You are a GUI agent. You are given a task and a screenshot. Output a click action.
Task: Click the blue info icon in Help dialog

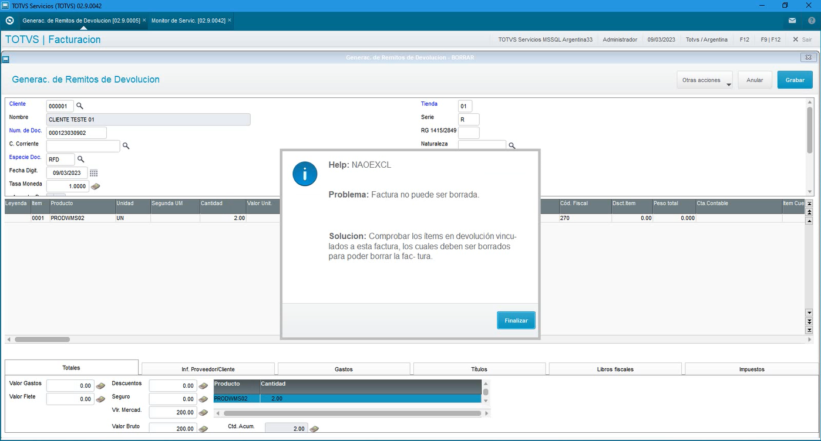point(305,174)
